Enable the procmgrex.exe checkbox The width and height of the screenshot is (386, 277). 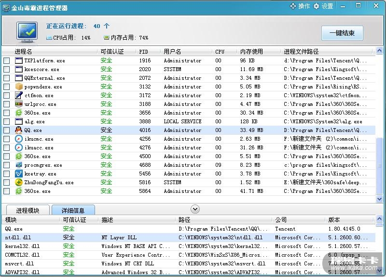tap(7, 165)
